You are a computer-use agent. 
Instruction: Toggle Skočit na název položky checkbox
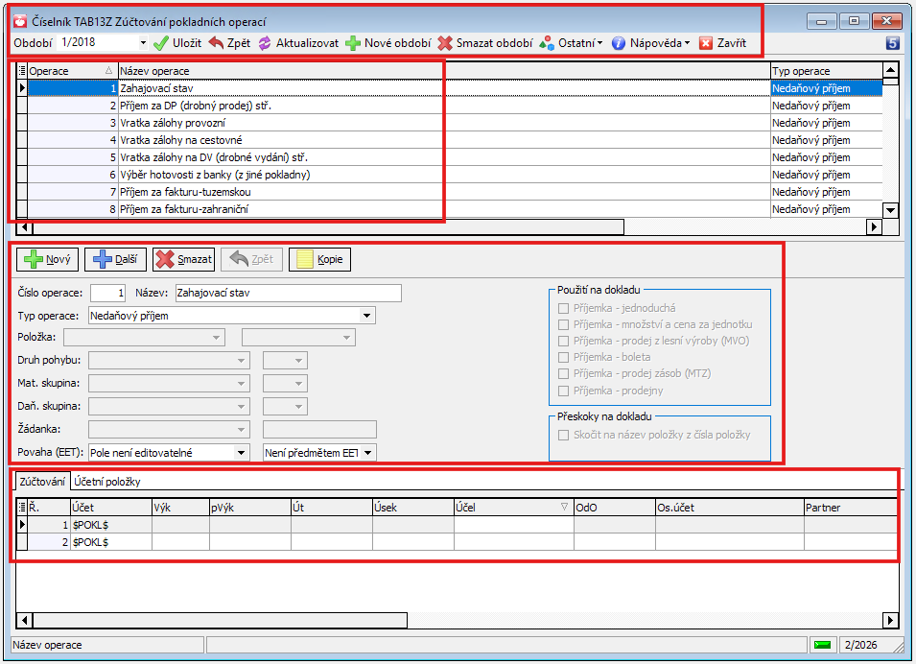click(x=563, y=435)
